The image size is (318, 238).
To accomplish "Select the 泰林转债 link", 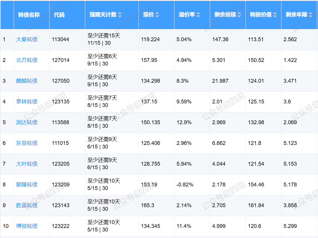I will 27,102.
